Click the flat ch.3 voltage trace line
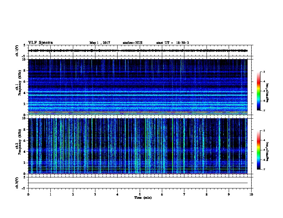Viewport: 283px width, 218px height. coord(138,183)
